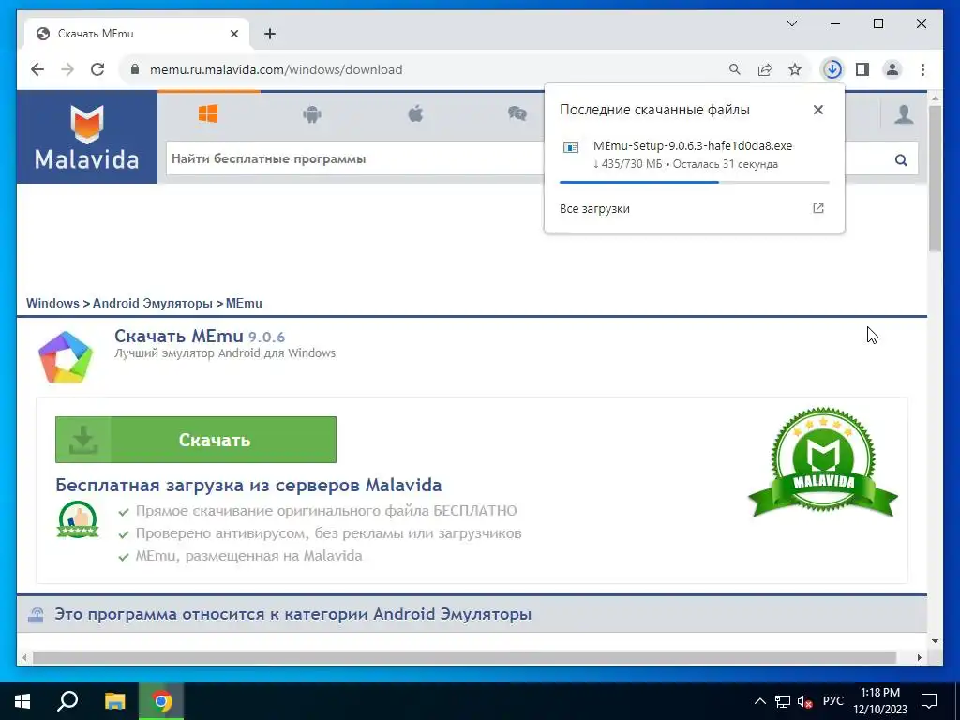Click the Chrome back arrow

tap(37, 69)
